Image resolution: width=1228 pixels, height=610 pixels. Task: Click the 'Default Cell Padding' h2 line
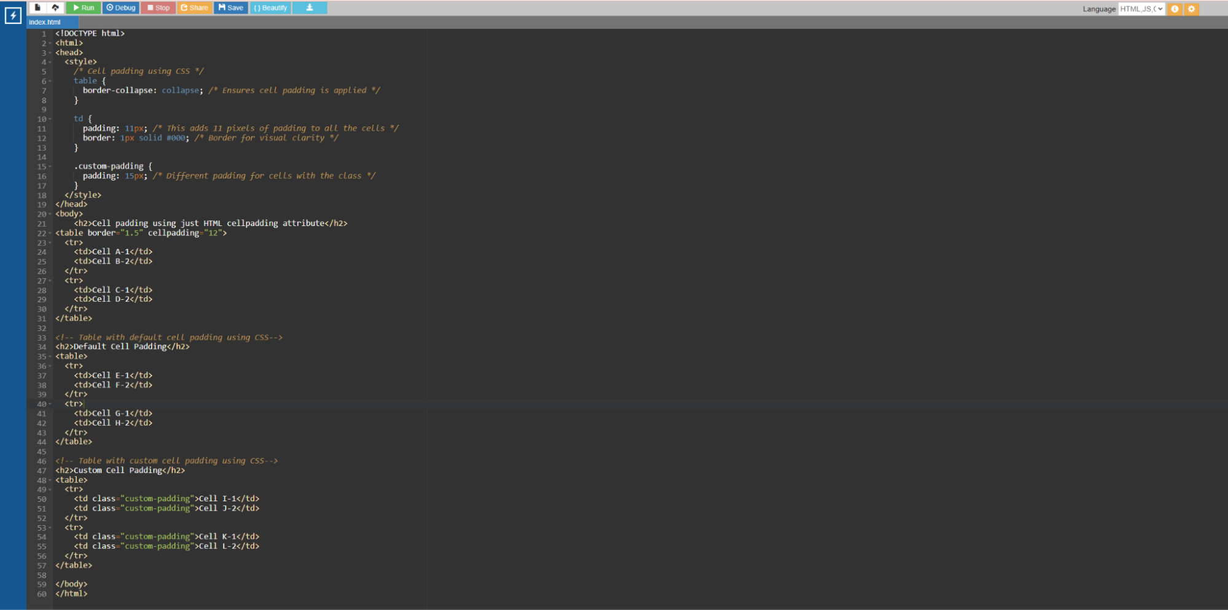122,346
